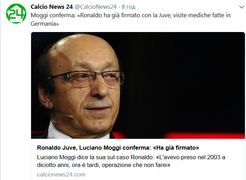This screenshot has height=180, width=246.
Task: Click the description line diciotto anni, ora è tardi
Action: click(x=103, y=165)
